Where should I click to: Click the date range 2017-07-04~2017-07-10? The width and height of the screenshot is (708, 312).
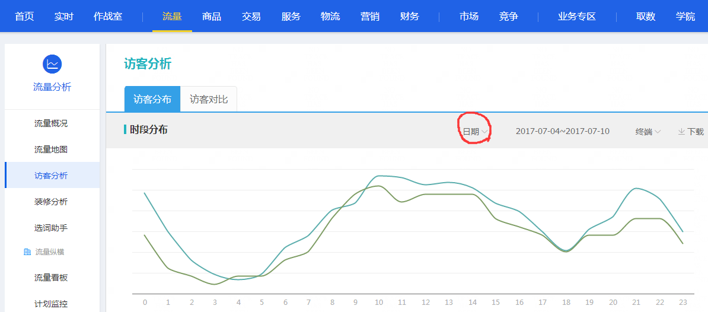563,132
